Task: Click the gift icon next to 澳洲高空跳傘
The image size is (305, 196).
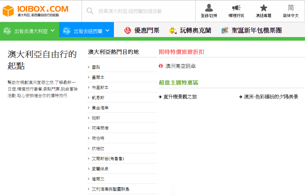Action: 161,66
